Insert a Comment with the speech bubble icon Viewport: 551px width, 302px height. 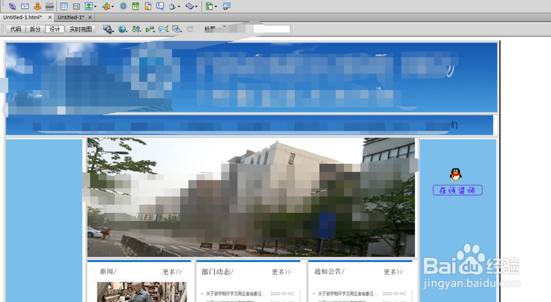pos(160,6)
